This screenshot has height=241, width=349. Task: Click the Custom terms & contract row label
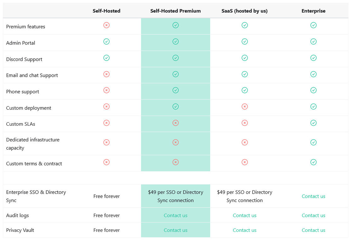point(34,164)
